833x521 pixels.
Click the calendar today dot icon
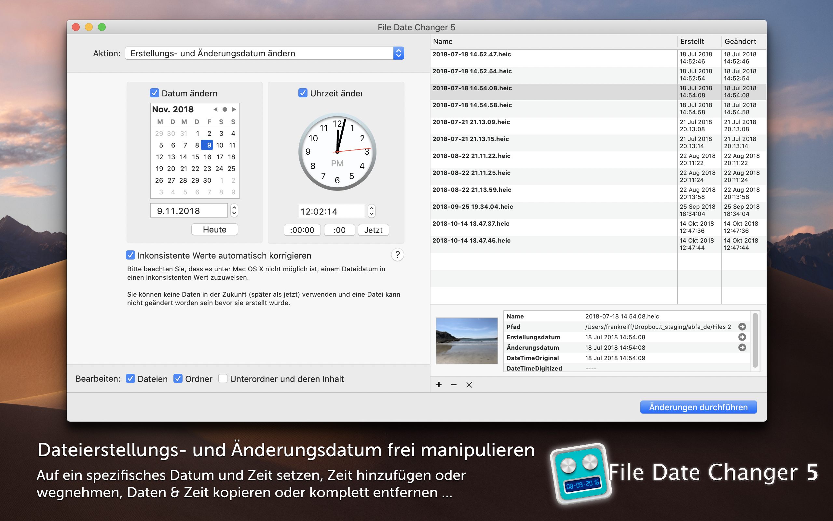[x=225, y=109]
